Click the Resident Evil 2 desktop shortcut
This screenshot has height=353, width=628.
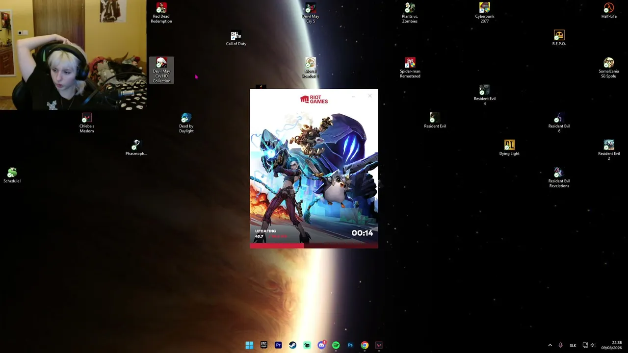[x=609, y=150]
